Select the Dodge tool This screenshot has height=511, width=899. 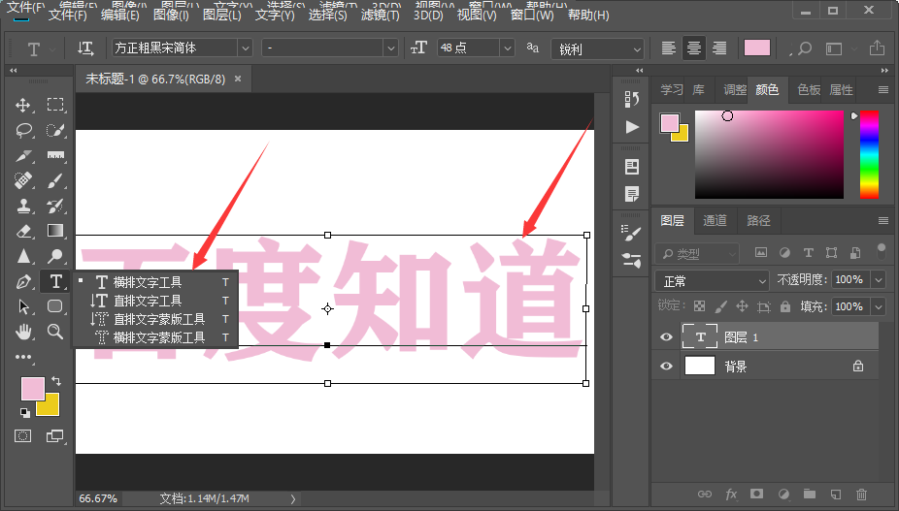pos(55,256)
